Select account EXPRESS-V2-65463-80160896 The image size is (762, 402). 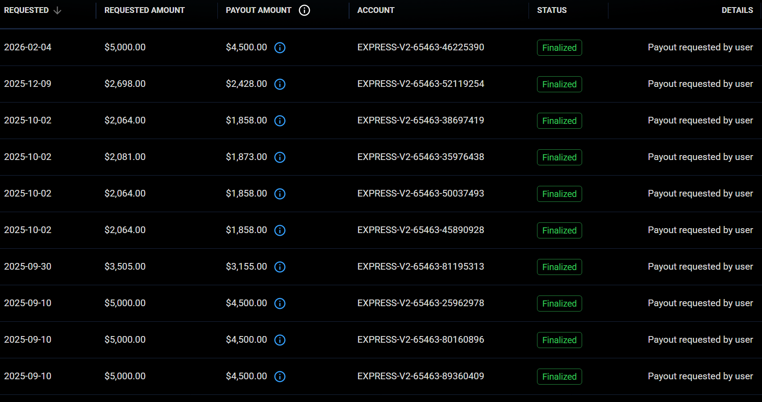[x=421, y=340]
